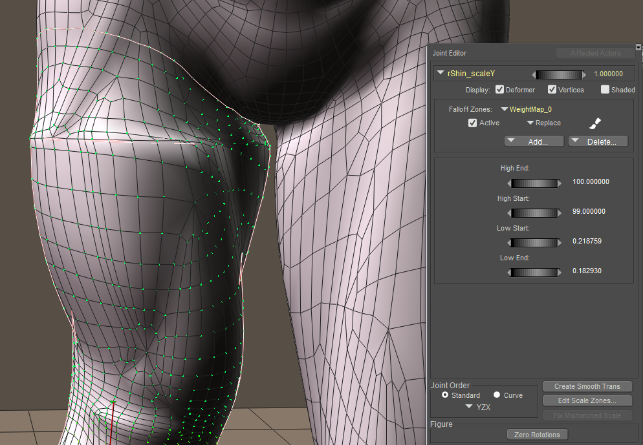Open the Add... falloff zone menu
The width and height of the screenshot is (643, 445).
click(533, 141)
